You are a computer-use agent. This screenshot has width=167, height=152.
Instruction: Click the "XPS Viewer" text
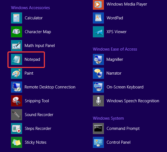point(117,32)
